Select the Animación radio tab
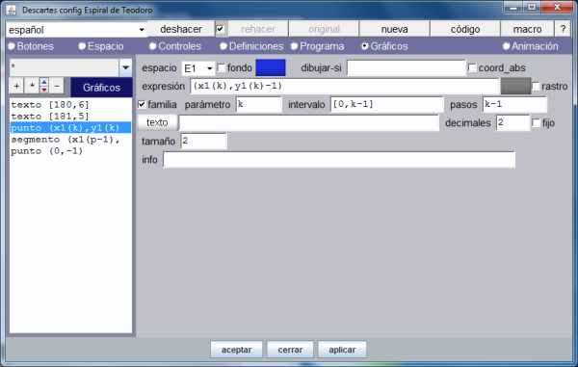Viewport: 578px width, 367px height. pyautogui.click(x=531, y=46)
